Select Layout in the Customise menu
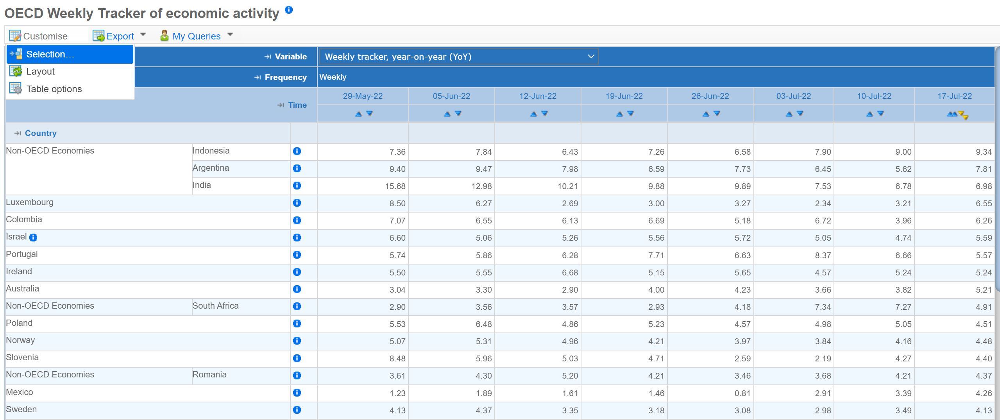The height and width of the screenshot is (420, 1000). coord(40,71)
